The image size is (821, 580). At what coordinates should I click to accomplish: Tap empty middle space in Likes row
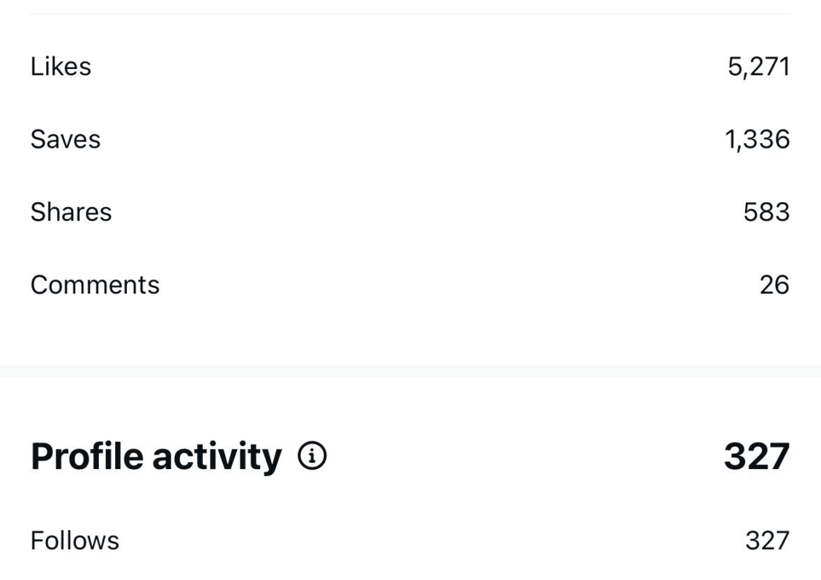[x=410, y=67]
